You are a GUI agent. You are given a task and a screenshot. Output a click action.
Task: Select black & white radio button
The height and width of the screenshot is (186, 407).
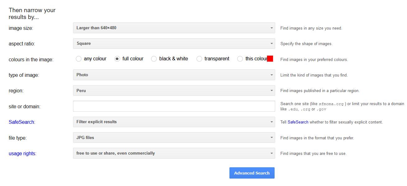pos(154,59)
